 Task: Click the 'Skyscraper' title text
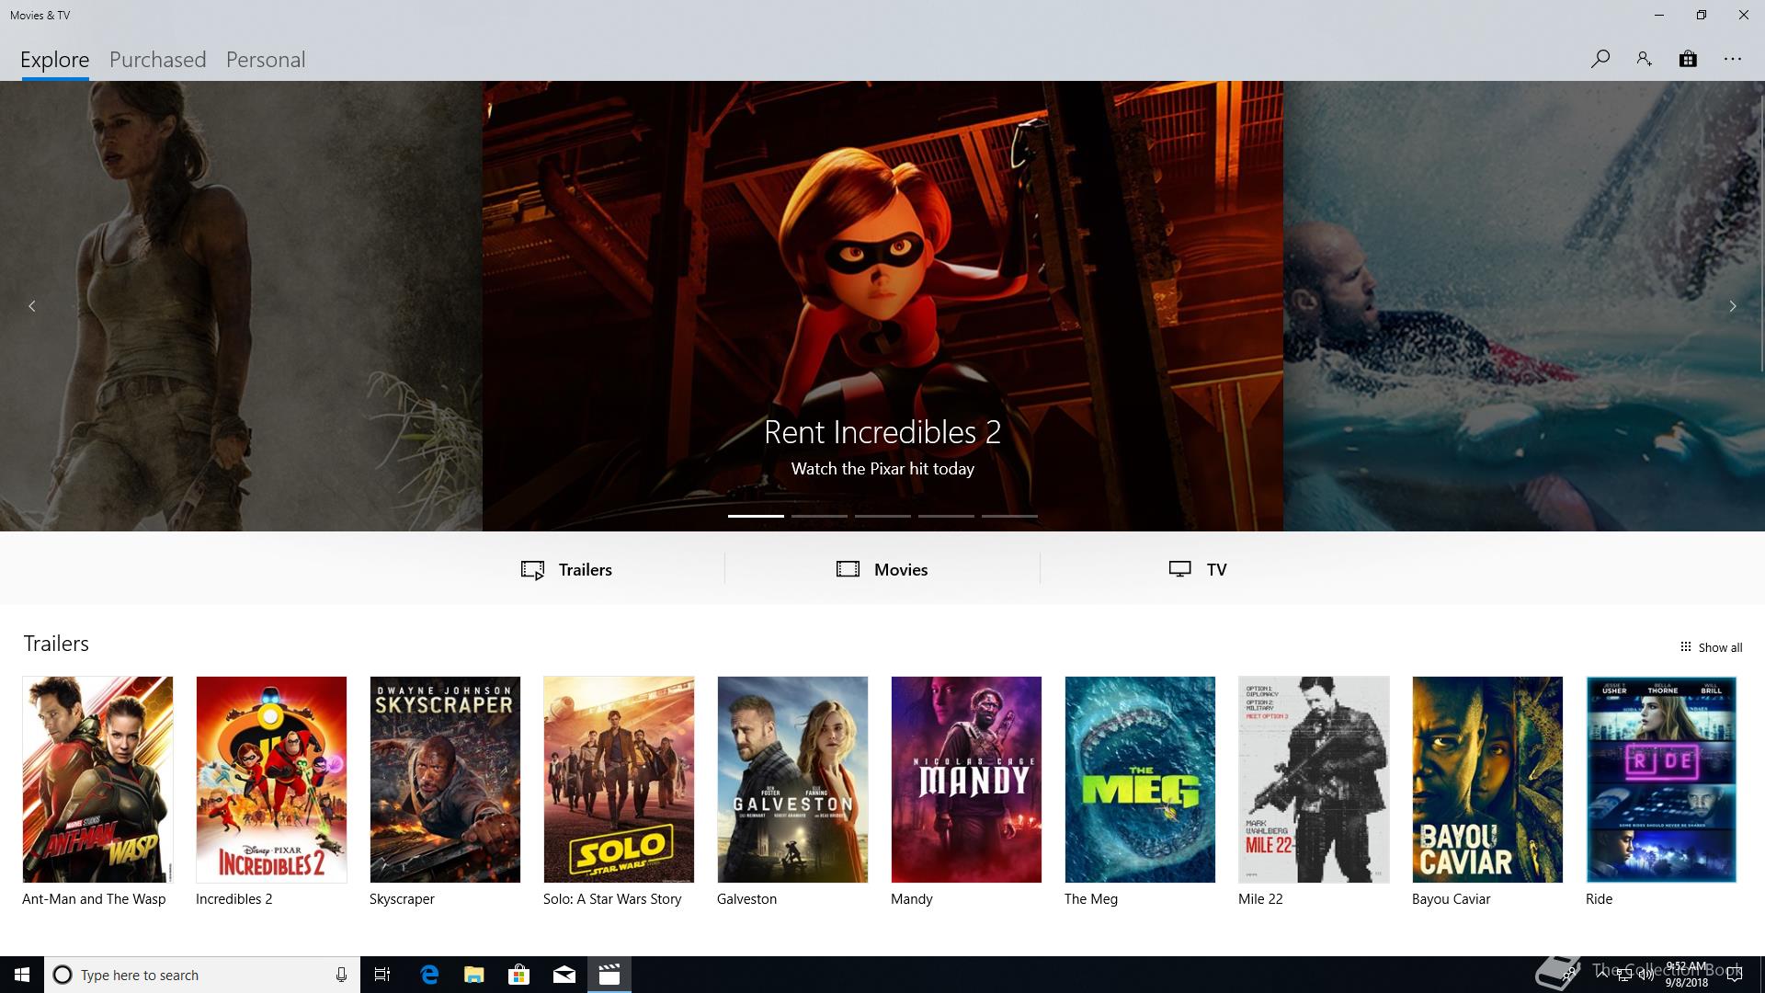402,899
